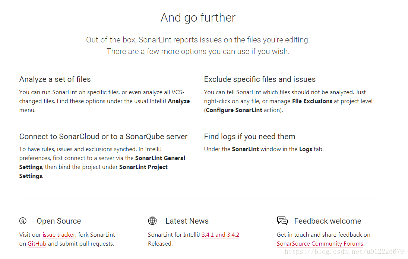Screen dimensions: 408x259
Task: Click the Find logs if you need them heading
Action: pyautogui.click(x=250, y=136)
